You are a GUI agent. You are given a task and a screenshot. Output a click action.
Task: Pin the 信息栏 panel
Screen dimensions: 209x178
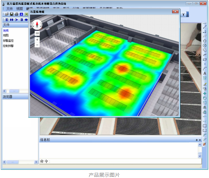[197, 140]
